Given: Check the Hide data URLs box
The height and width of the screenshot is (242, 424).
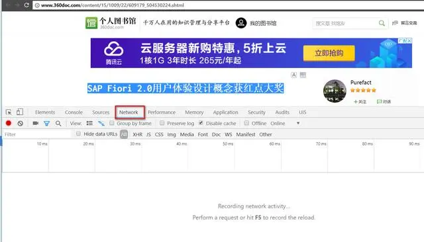Looking at the screenshot, I should pyautogui.click(x=78, y=134).
